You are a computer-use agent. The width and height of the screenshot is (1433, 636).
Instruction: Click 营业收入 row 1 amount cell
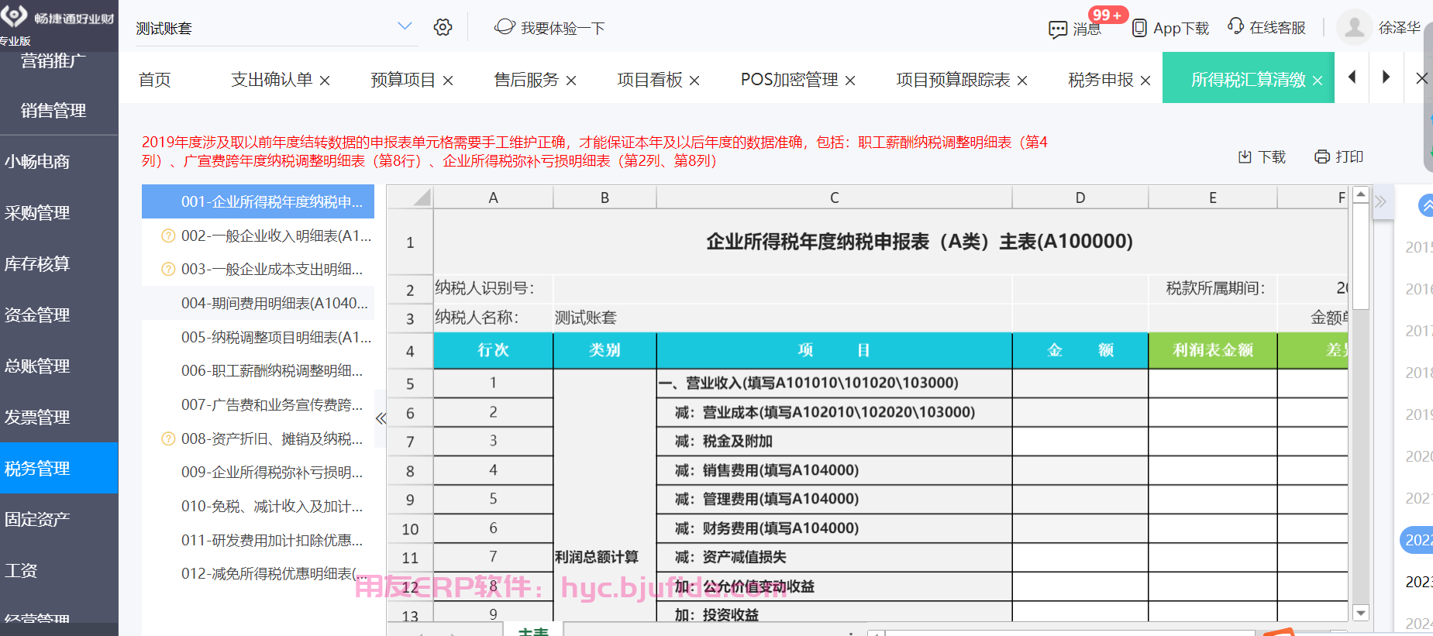1080,383
